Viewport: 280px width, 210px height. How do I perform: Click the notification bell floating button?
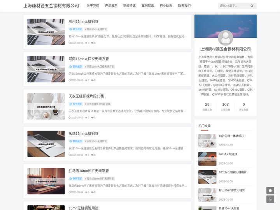270,191
